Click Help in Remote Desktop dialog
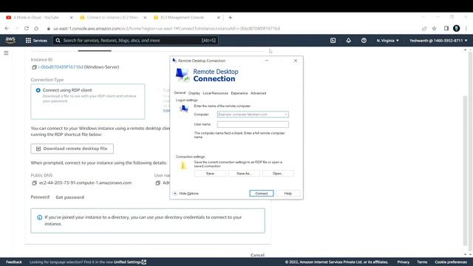Image resolution: width=473 pixels, height=266 pixels. 288,194
